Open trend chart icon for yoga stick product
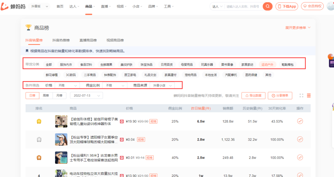This screenshot has height=177, width=334. click(300, 121)
